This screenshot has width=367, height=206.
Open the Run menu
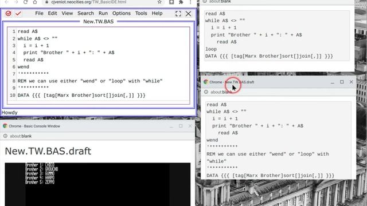pos(103,13)
